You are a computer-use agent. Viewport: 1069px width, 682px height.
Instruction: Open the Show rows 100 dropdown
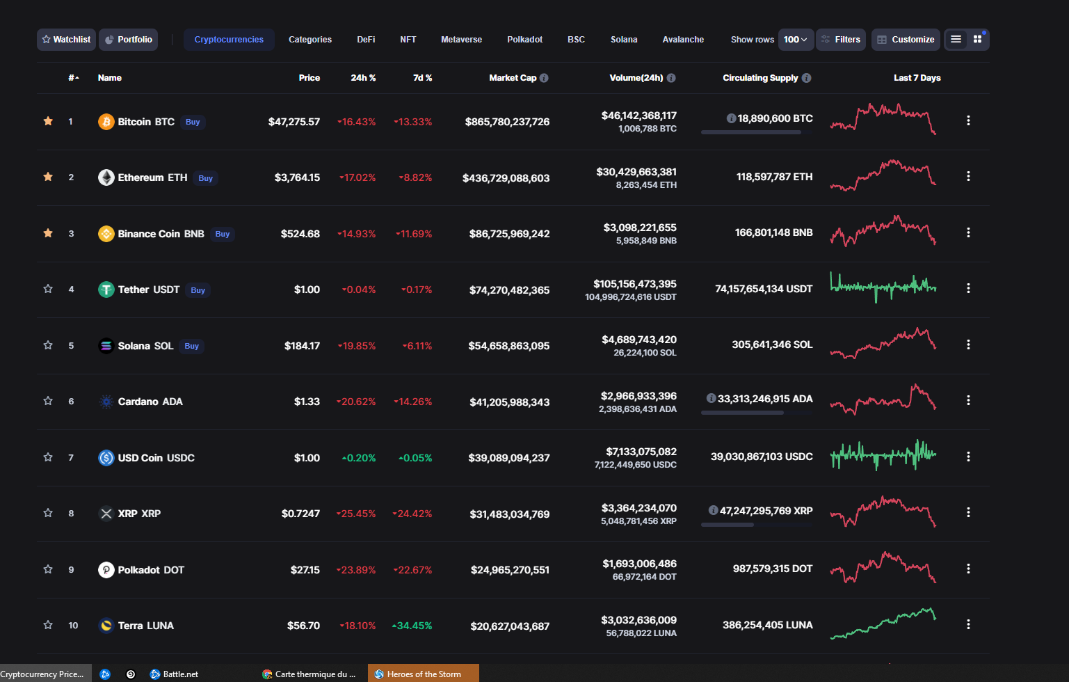pyautogui.click(x=796, y=40)
